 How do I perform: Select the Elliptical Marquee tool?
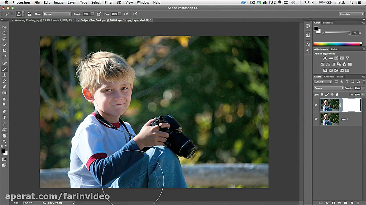click(x=4, y=33)
